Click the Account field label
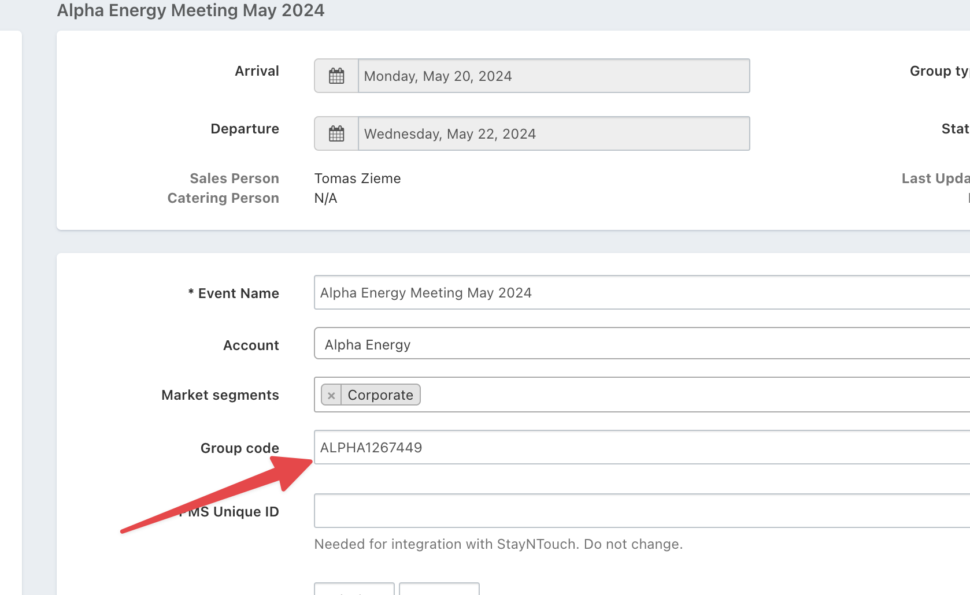The height and width of the screenshot is (595, 970). [251, 345]
